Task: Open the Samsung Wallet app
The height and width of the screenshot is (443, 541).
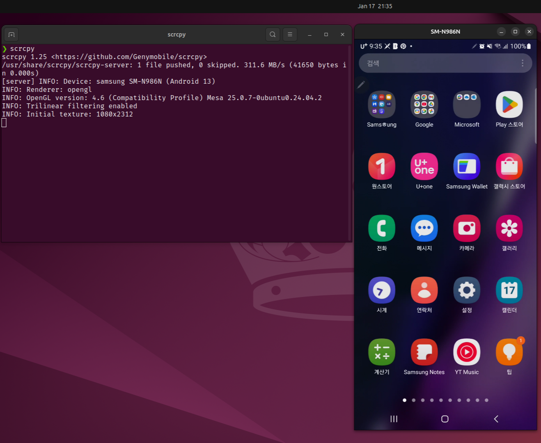Action: [467, 167]
